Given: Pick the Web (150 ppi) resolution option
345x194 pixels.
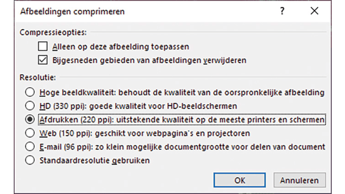Looking at the screenshot, I should pyautogui.click(x=30, y=133).
